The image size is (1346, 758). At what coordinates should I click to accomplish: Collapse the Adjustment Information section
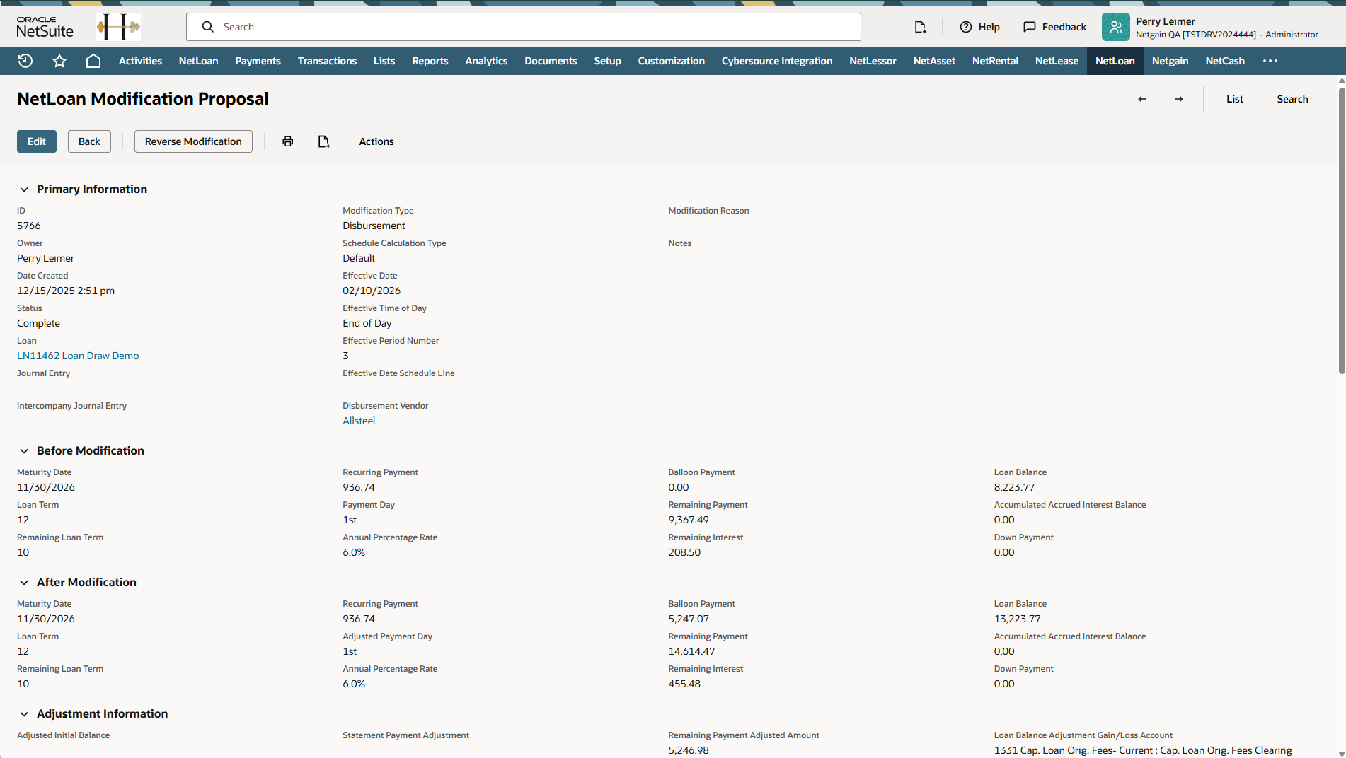coord(24,714)
